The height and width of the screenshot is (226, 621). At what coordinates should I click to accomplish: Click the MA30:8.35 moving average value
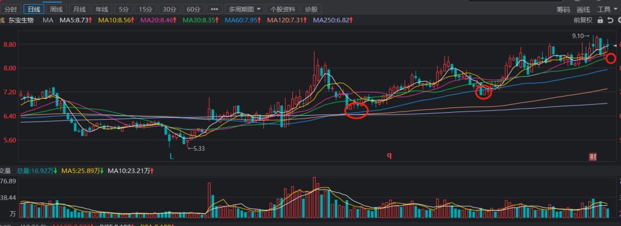pos(201,20)
